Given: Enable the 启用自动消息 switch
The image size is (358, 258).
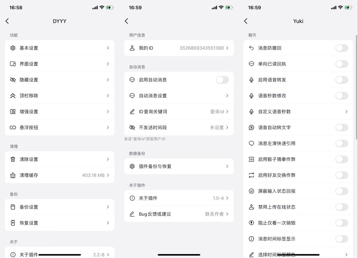Looking at the screenshot, I should pos(223,80).
